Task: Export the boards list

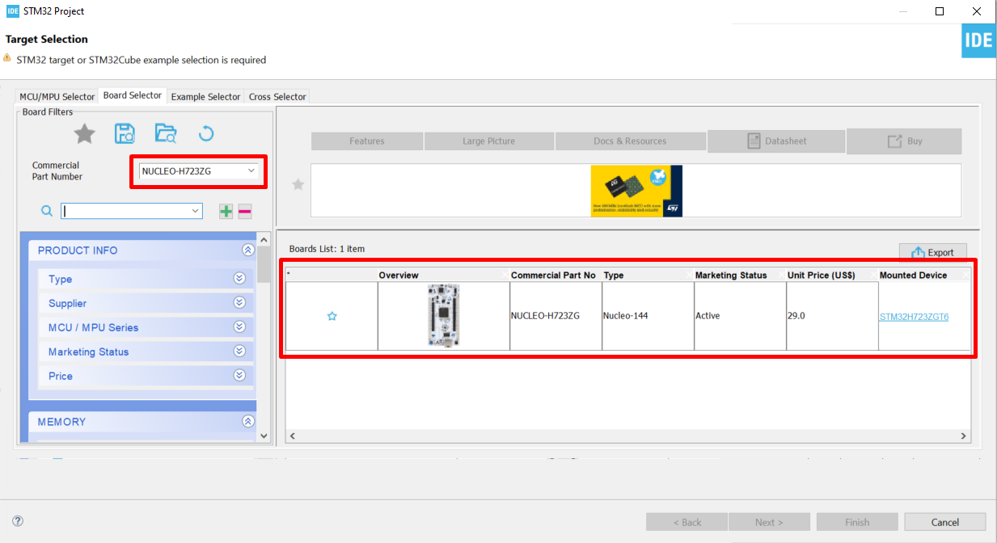Action: coord(932,252)
